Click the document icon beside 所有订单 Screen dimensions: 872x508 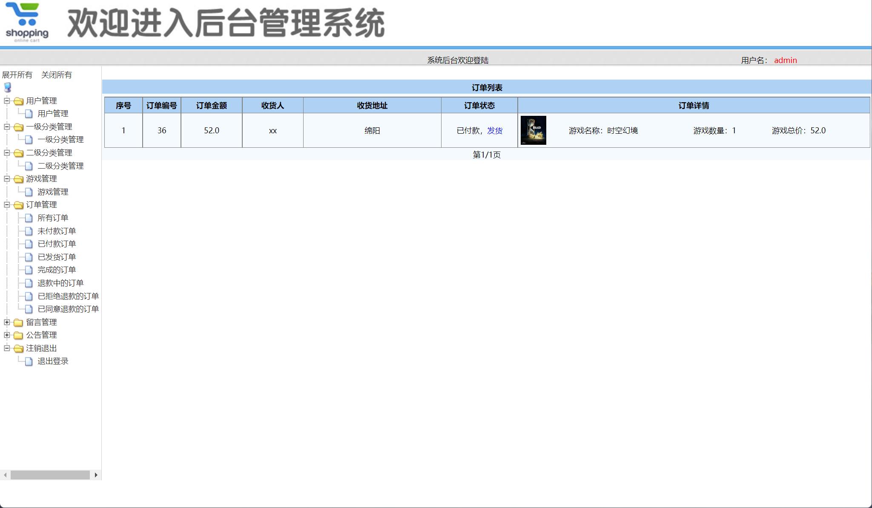pos(29,218)
